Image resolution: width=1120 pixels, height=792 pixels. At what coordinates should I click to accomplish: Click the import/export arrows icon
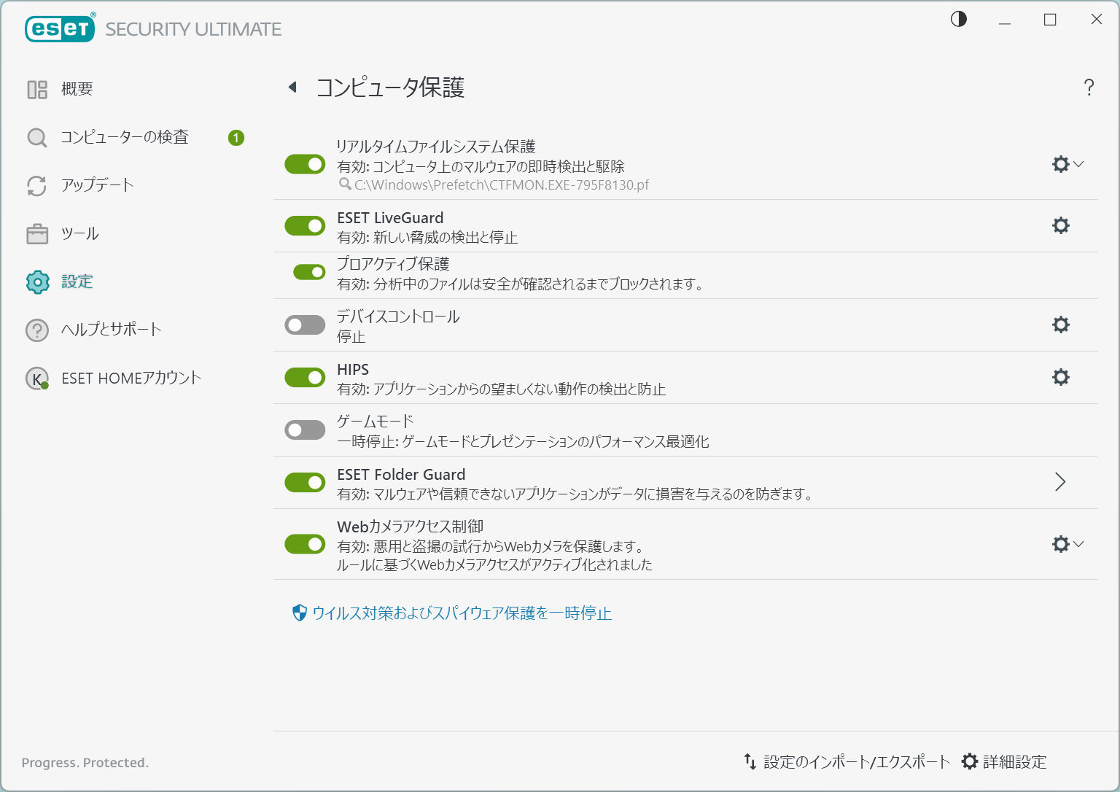pyautogui.click(x=750, y=761)
